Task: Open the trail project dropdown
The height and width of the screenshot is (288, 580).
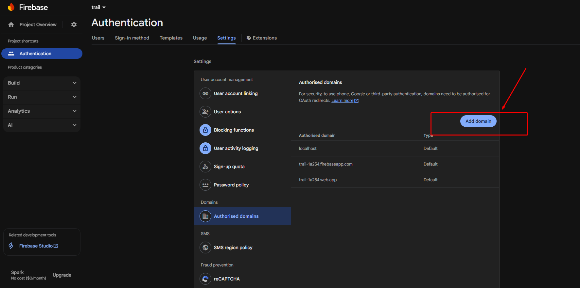Action: [98, 7]
